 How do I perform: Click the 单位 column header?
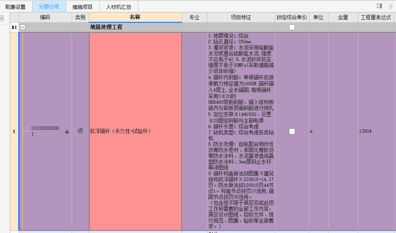pos(318,17)
